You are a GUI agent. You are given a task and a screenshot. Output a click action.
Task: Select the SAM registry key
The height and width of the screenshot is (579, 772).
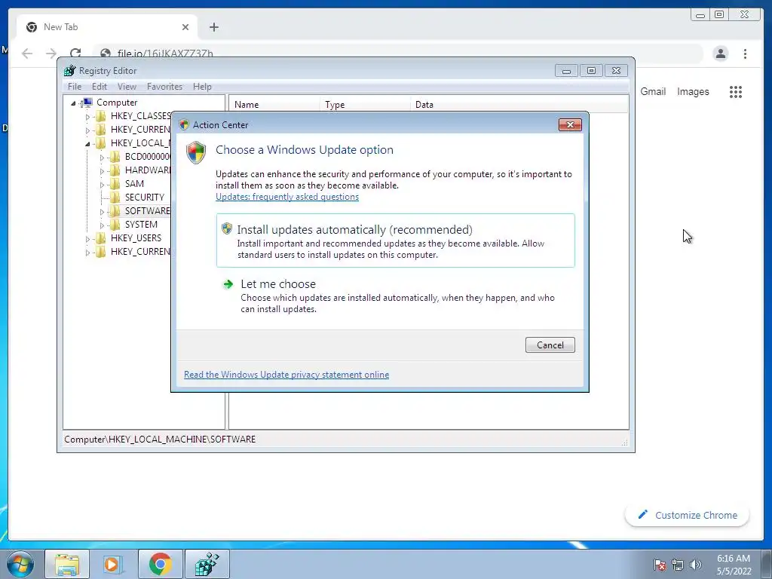134,184
